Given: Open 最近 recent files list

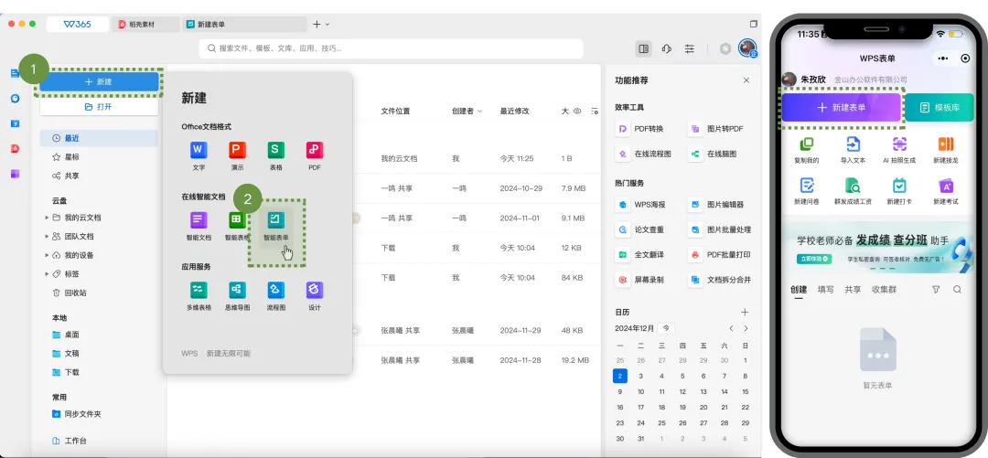Looking at the screenshot, I should tap(99, 138).
